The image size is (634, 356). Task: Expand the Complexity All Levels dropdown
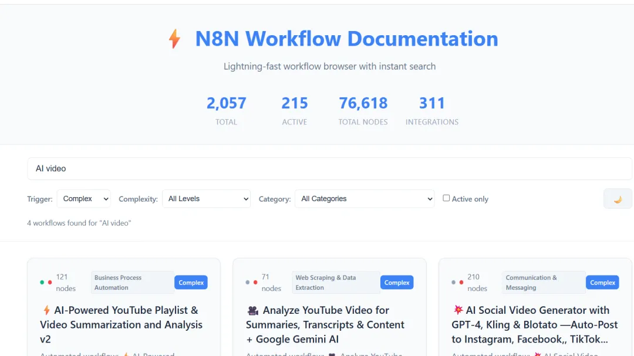coord(206,199)
